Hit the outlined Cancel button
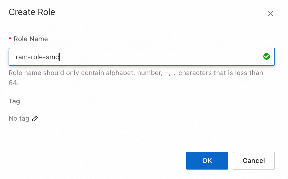This screenshot has width=288, height=179. (x=254, y=161)
